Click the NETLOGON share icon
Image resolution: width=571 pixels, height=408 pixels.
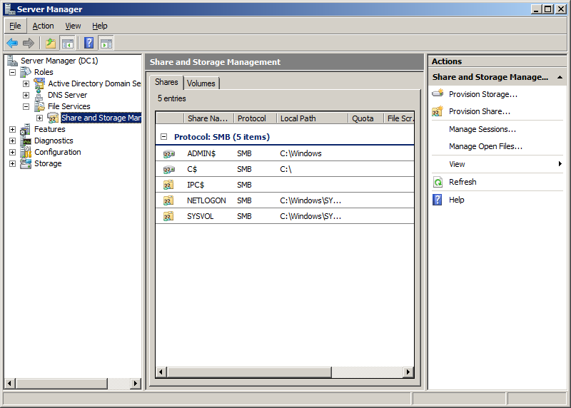(x=168, y=200)
